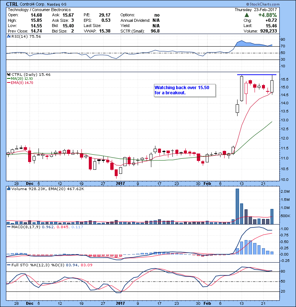The image size is (296, 307).
Task: Click the CTRL ticker symbol title
Action: pyautogui.click(x=12, y=4)
